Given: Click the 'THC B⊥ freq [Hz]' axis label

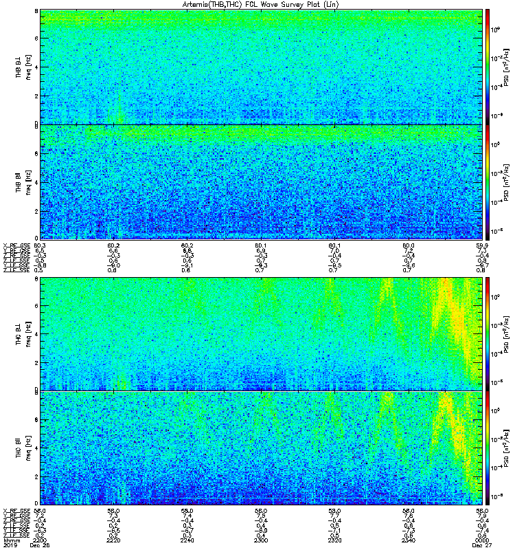Looking at the screenshot, I should pyautogui.click(x=23, y=334).
